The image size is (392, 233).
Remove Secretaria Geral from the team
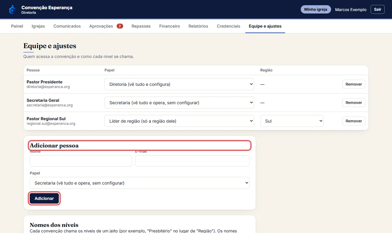point(354,102)
